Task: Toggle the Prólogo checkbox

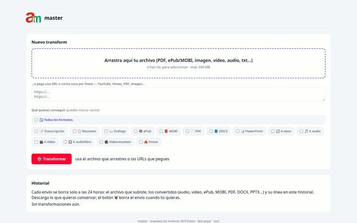Action: click(106, 131)
